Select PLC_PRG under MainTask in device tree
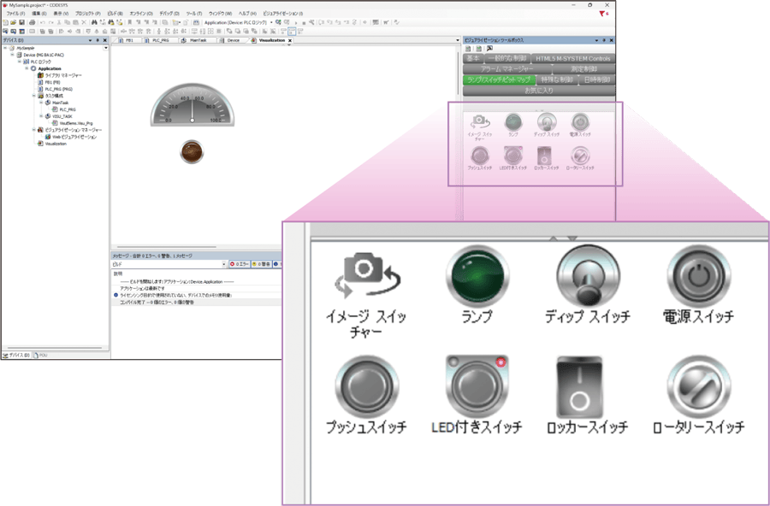 click(x=66, y=109)
